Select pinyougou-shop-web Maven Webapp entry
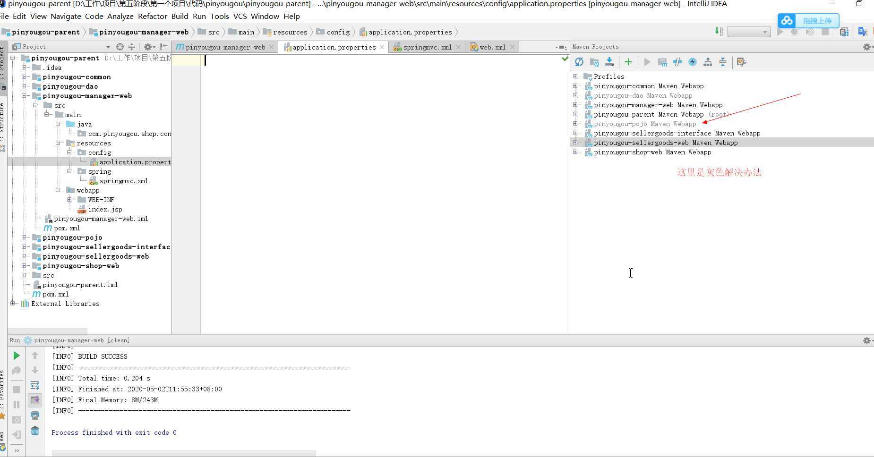The height and width of the screenshot is (457, 874). [x=652, y=152]
